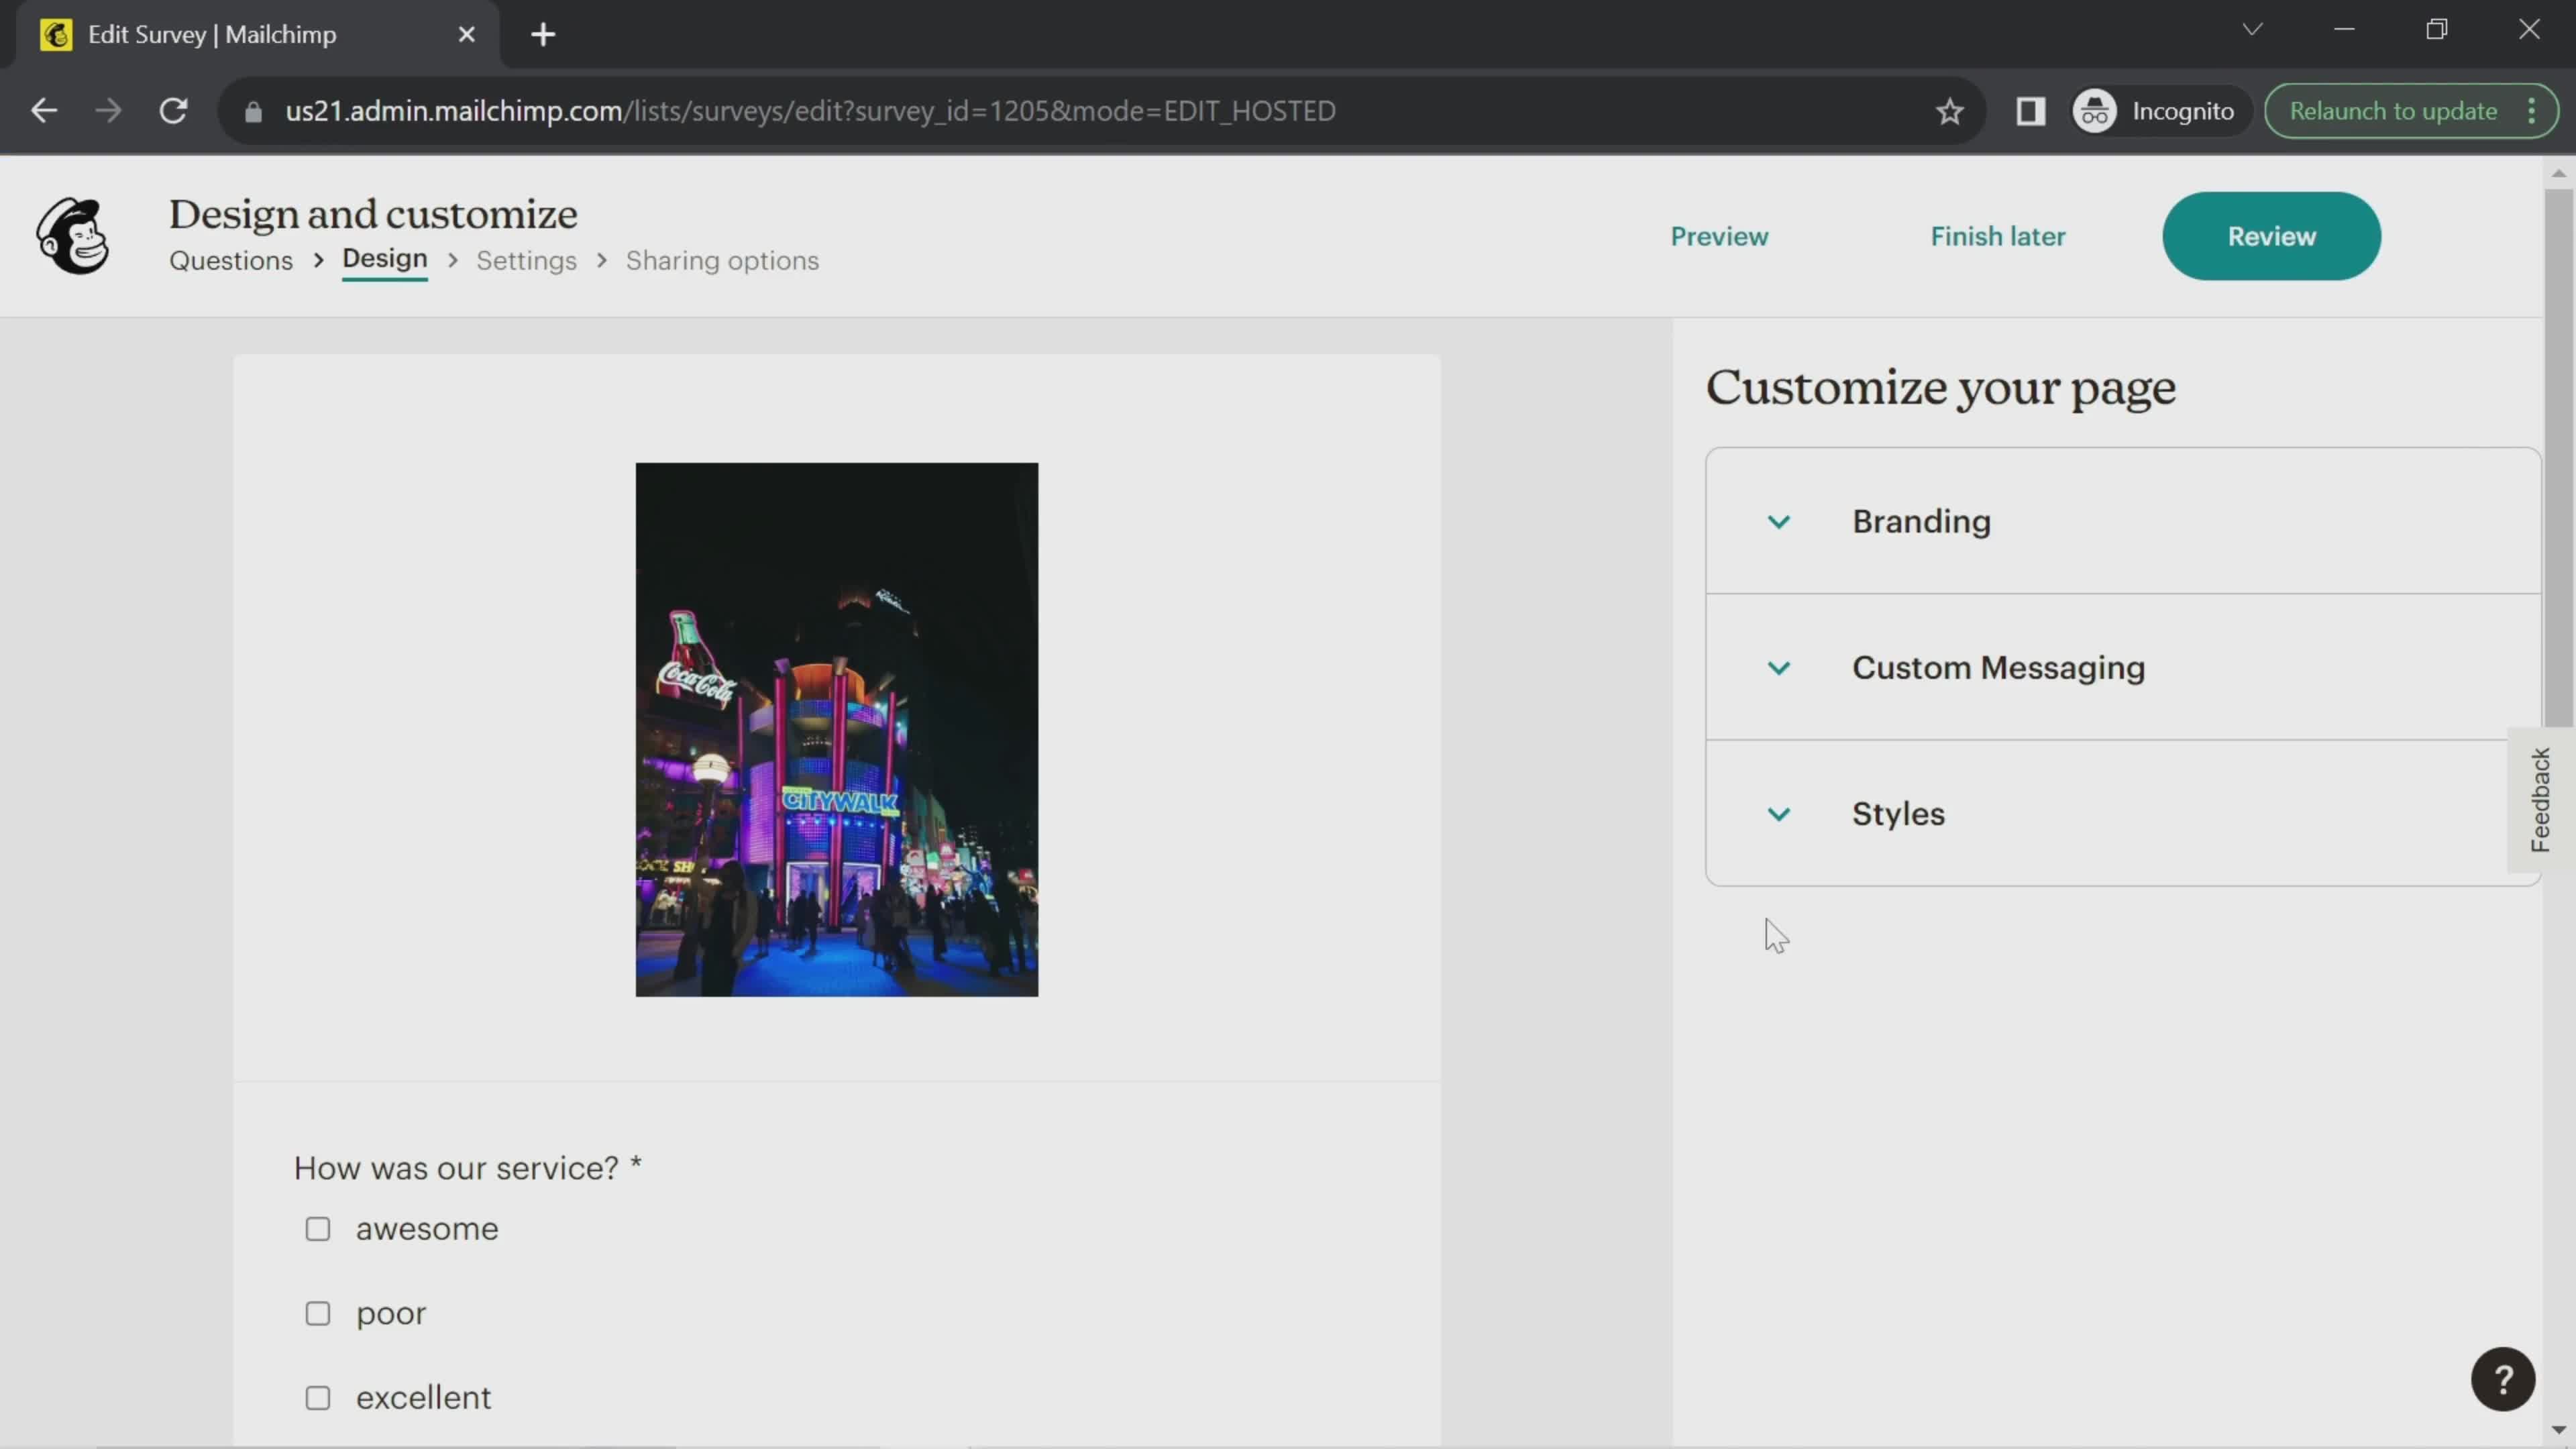Click the browser extensions icon
Viewport: 2576px width, 1449px height.
point(2031,110)
